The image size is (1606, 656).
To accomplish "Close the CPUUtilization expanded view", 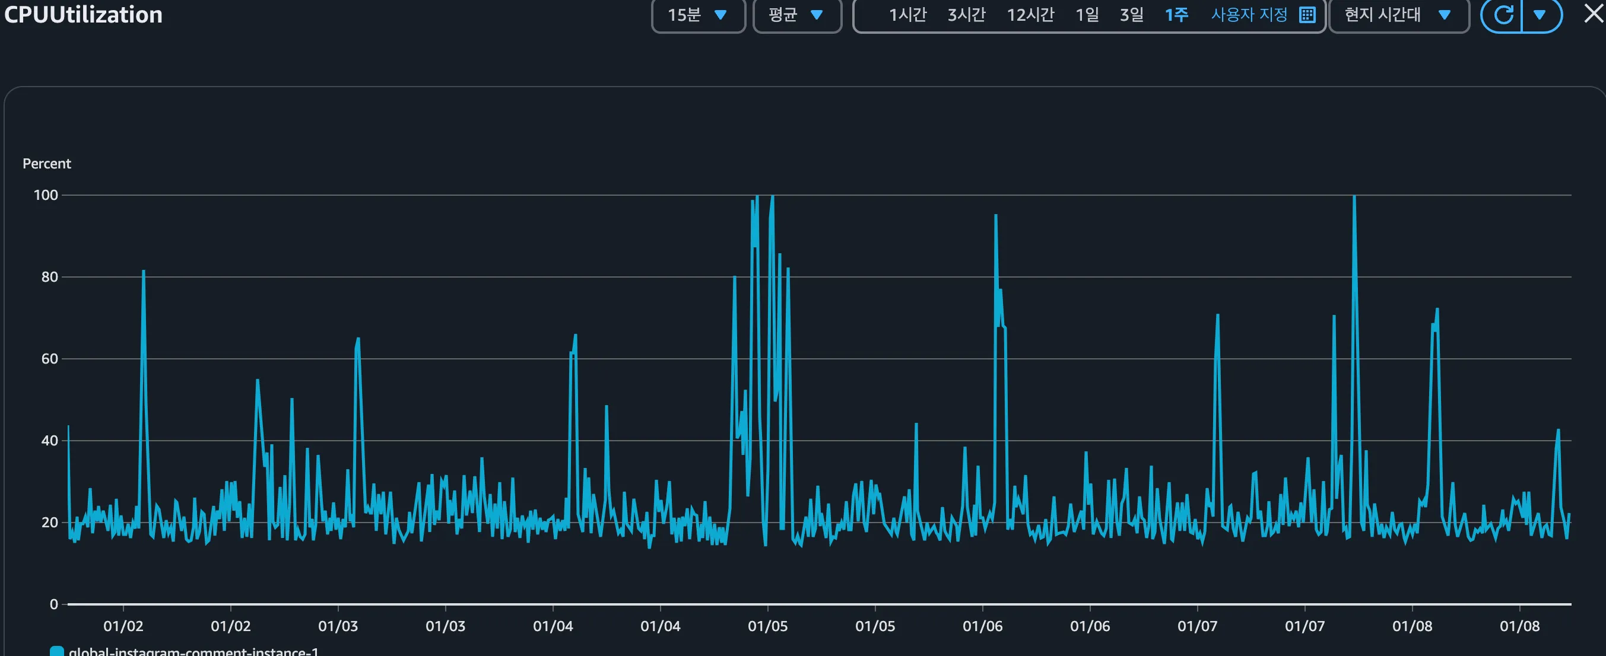I will click(1593, 13).
